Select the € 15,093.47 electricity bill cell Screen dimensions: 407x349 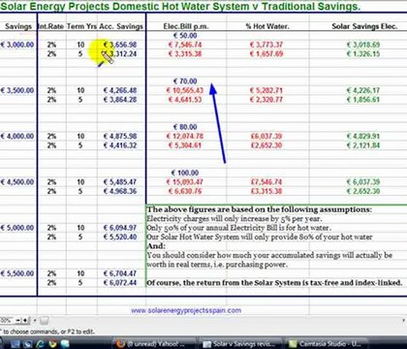[185, 182]
